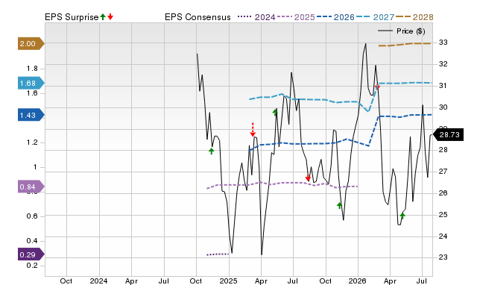
Task: Click the 31 label on the price axis
Action: tap(443, 86)
